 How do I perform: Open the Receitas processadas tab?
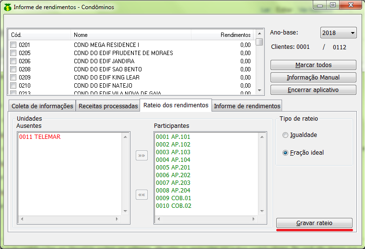click(108, 106)
